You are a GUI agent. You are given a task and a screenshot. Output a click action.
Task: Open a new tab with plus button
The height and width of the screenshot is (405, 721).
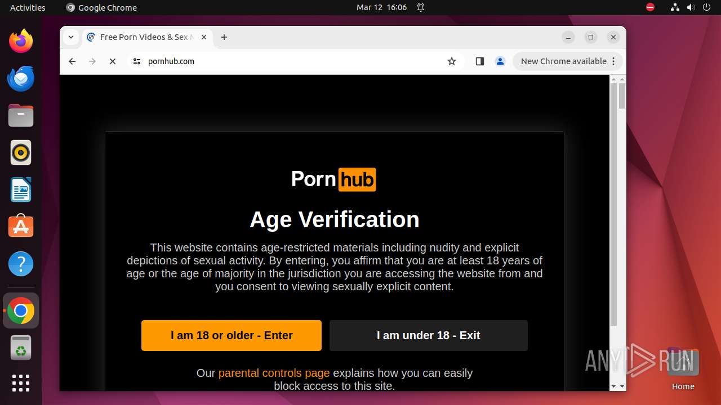click(224, 37)
